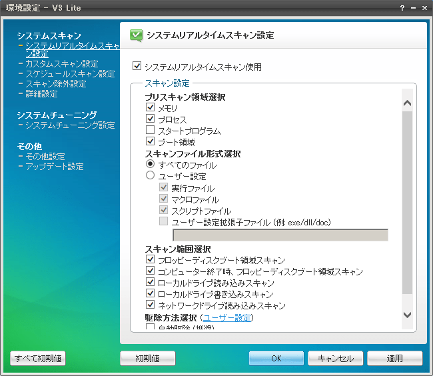The image size is (433, 376).
Task: Click the extension list input field
Action: tap(280, 235)
